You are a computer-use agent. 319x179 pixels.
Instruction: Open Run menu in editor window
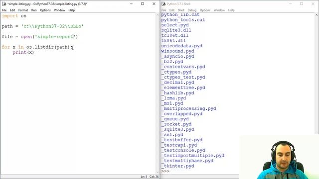tap(34, 10)
